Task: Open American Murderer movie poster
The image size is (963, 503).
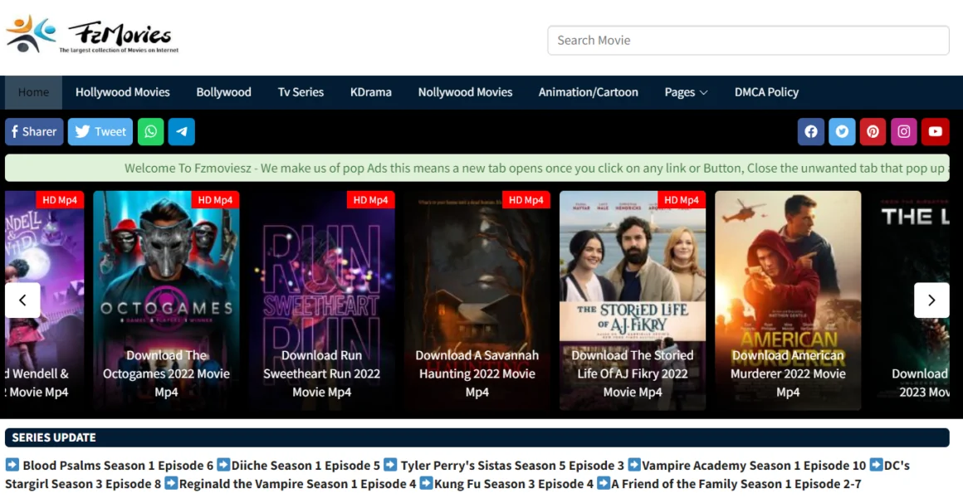Action: [788, 300]
